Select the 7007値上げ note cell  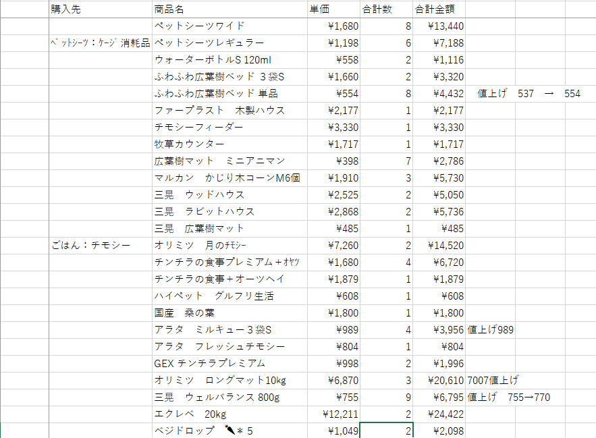[489, 380]
